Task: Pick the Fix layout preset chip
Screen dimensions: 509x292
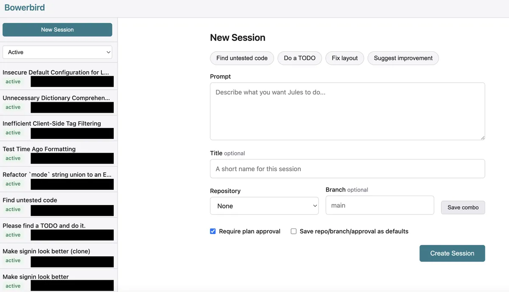Action: [x=344, y=58]
